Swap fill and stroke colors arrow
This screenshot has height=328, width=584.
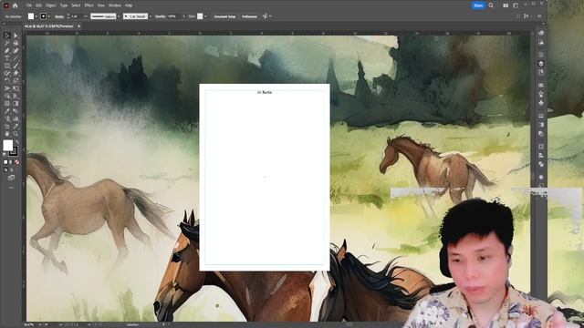(16, 142)
